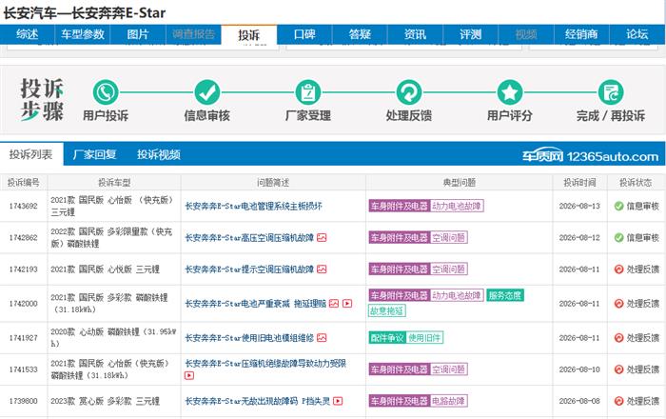Click red status icon for complaint 1739800
This screenshot has width=666, height=419.
click(x=618, y=401)
